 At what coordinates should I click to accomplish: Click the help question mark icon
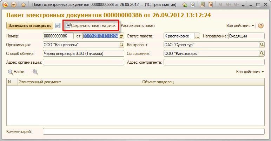point(261,26)
